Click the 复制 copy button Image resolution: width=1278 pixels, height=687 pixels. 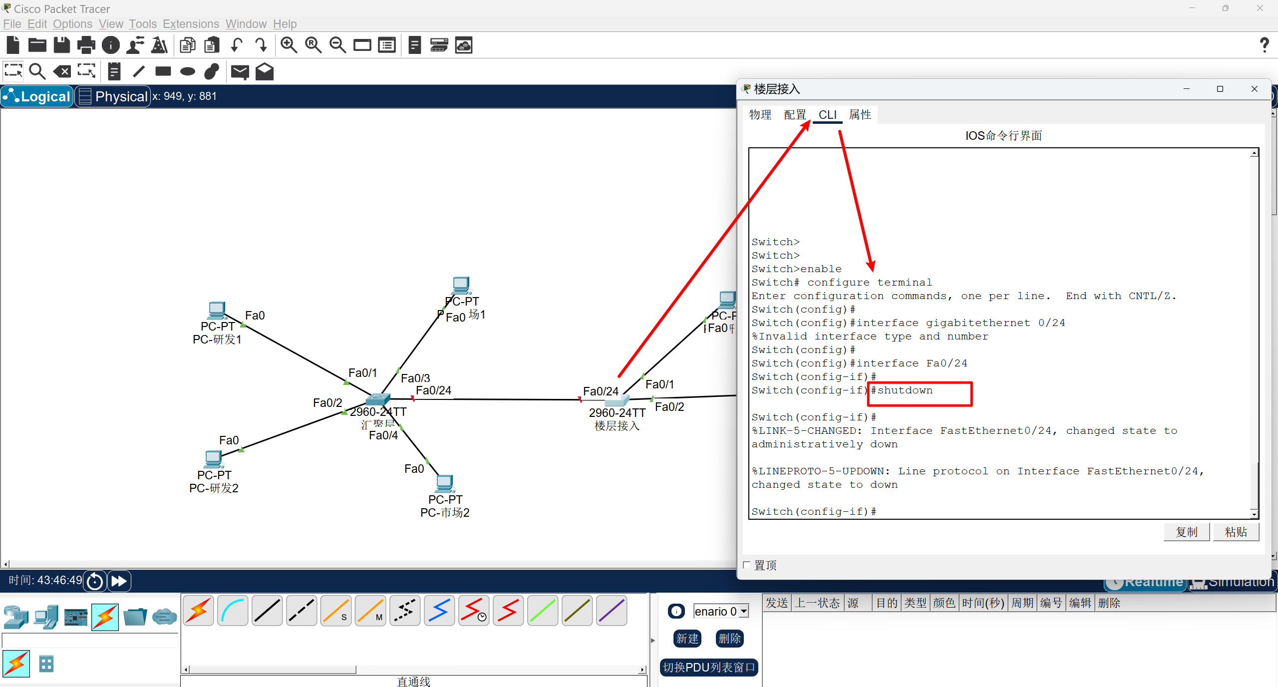[1186, 532]
